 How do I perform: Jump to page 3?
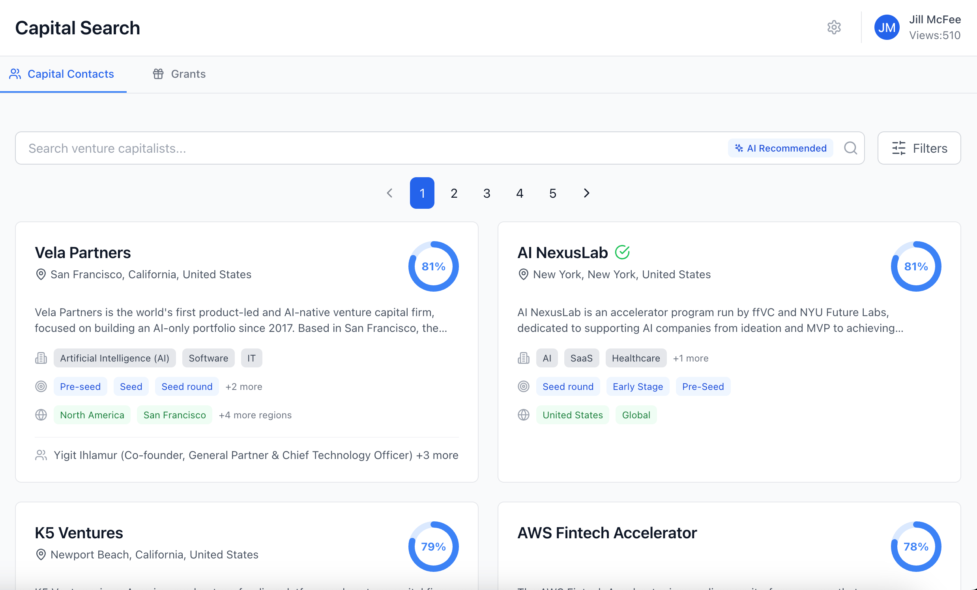[x=487, y=193]
